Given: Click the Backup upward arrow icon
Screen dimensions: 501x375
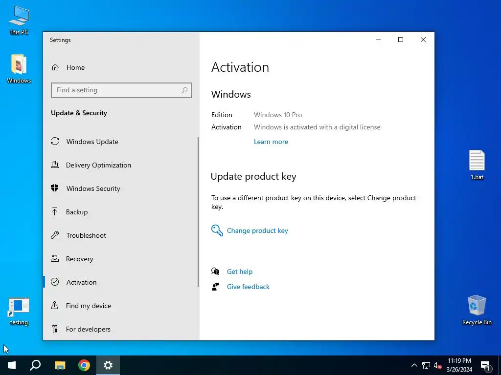Looking at the screenshot, I should click(55, 211).
